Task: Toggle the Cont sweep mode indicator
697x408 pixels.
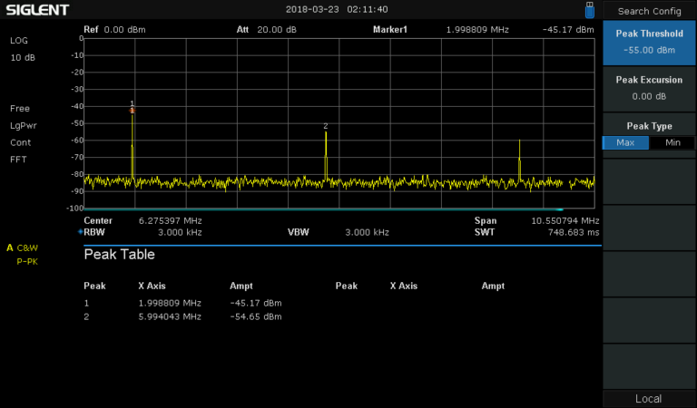Action: tap(21, 143)
